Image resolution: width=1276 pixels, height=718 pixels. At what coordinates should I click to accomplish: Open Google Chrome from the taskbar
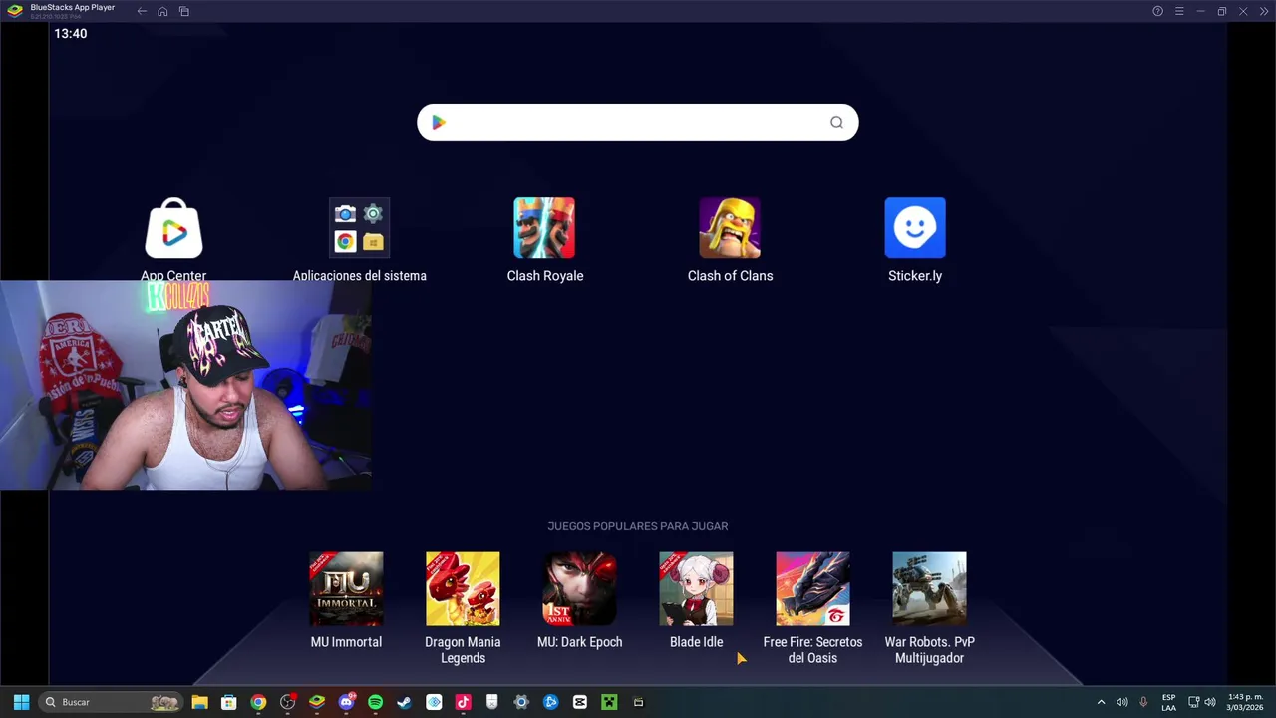258,702
